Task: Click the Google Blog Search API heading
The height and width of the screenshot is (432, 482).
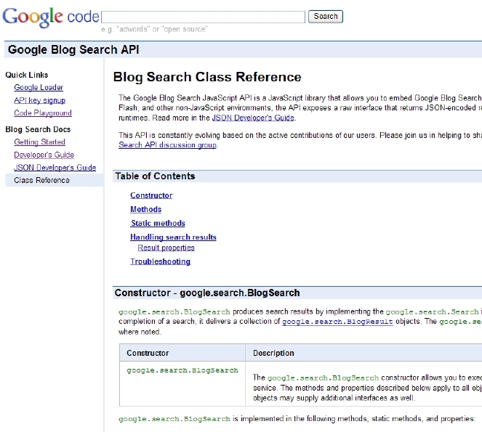Action: pos(73,50)
